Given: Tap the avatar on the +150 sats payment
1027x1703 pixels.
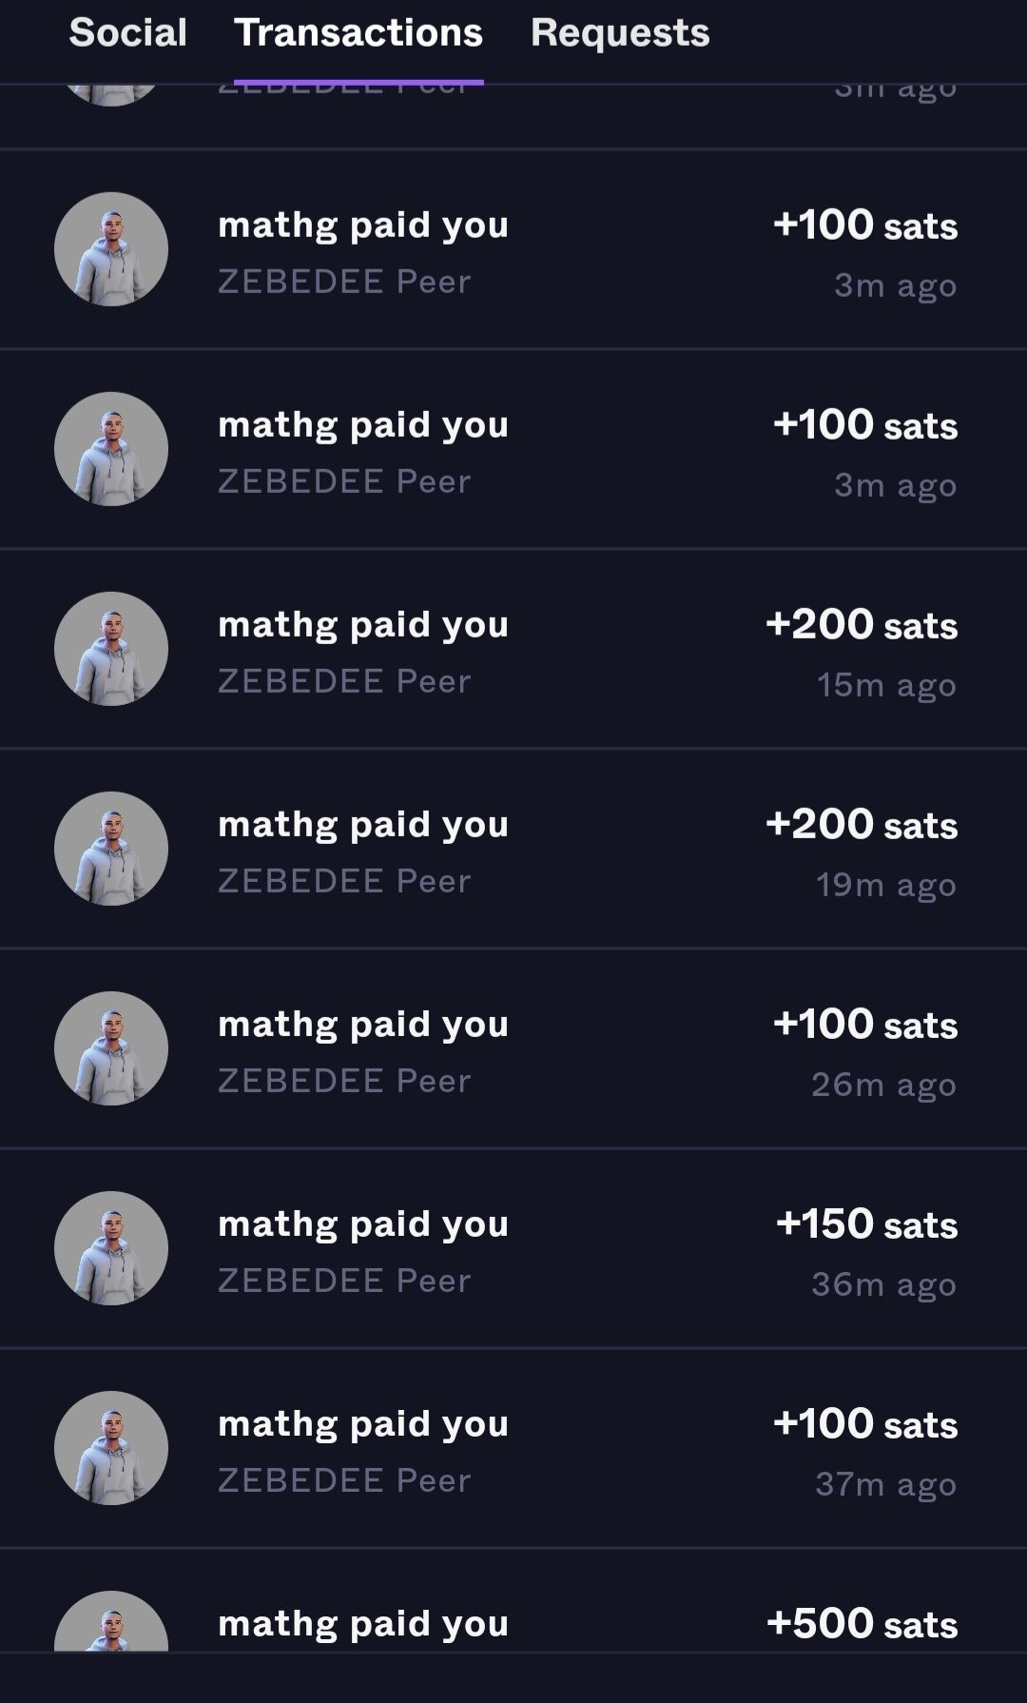Looking at the screenshot, I should click(111, 1248).
